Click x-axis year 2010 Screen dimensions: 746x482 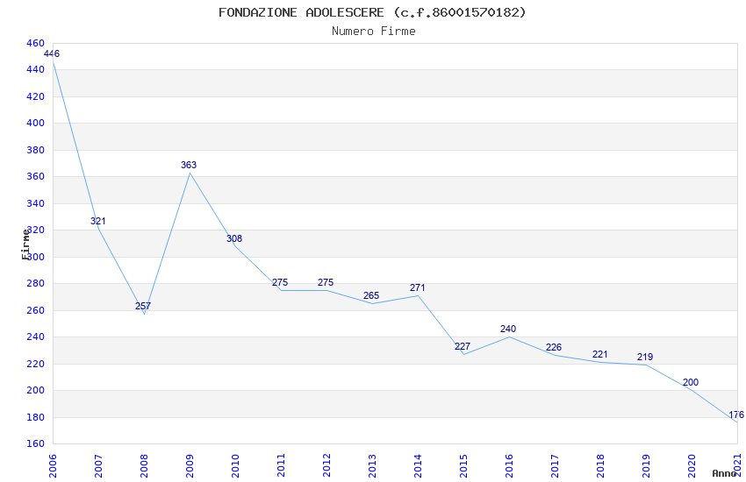(235, 465)
